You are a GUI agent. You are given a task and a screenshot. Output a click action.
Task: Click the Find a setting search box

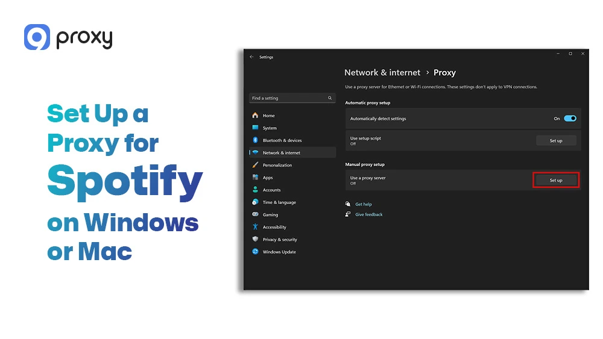click(292, 98)
